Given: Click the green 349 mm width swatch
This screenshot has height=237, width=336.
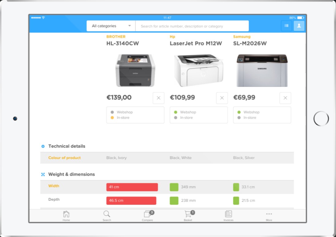Looking at the screenshot, I should point(174,187).
